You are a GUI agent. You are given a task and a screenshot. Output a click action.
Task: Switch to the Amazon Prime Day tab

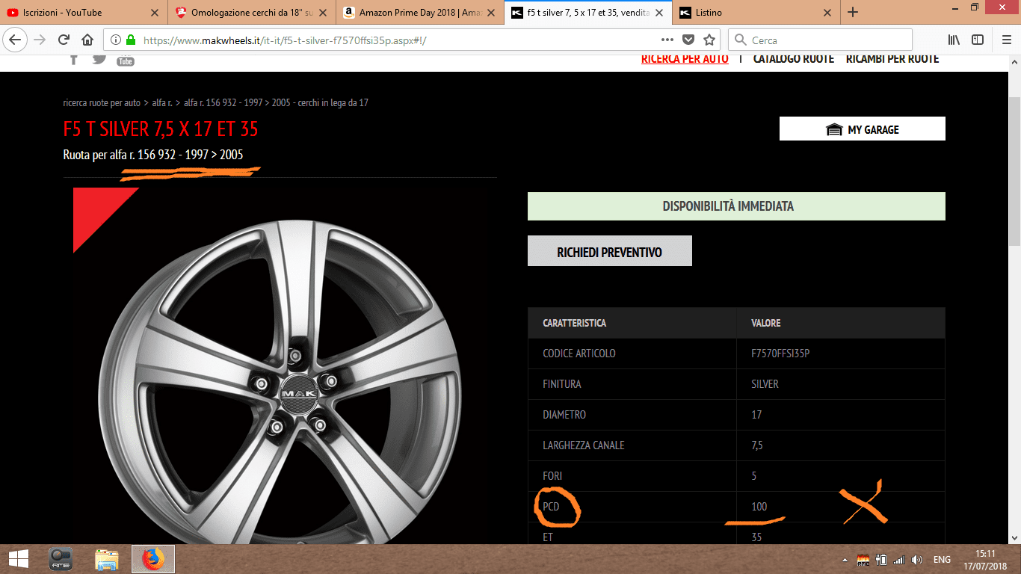pyautogui.click(x=419, y=12)
